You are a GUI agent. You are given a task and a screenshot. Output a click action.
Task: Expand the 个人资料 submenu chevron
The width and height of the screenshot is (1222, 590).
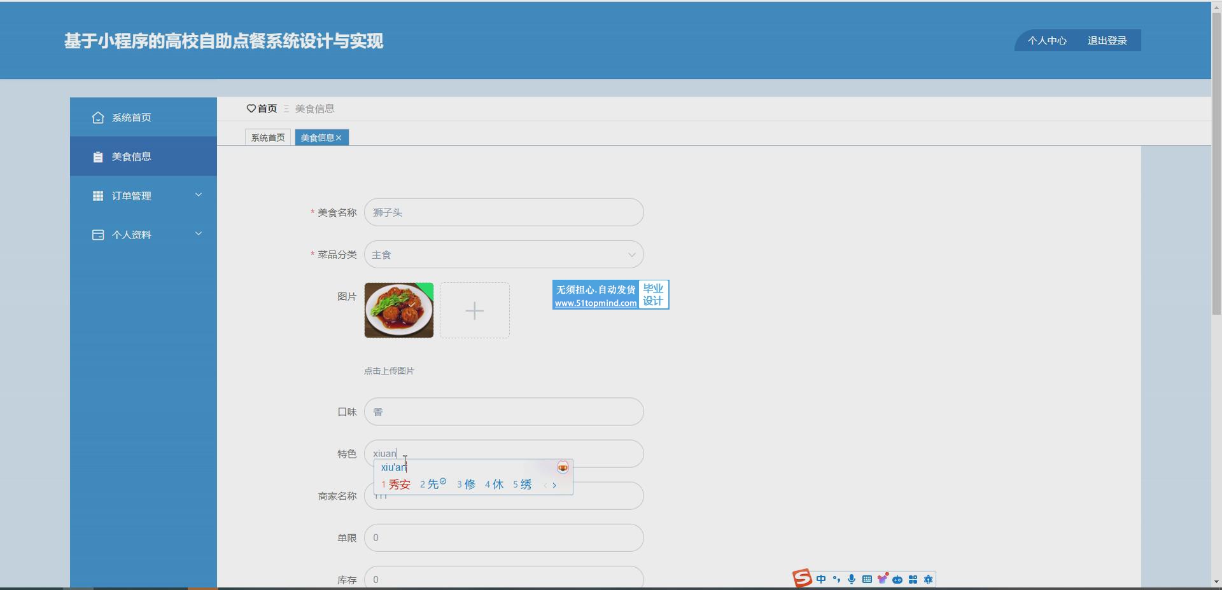[x=198, y=234]
